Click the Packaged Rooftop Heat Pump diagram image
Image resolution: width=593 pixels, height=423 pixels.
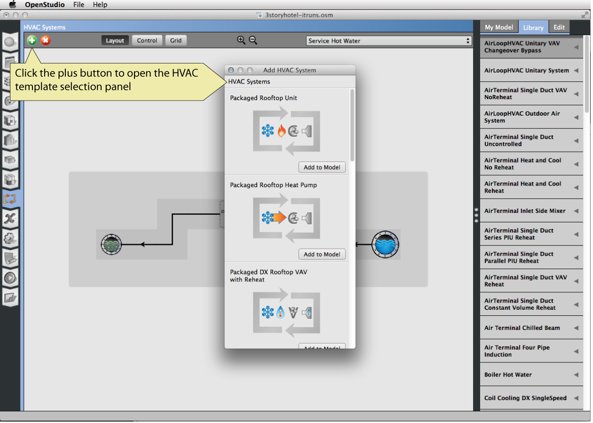286,218
